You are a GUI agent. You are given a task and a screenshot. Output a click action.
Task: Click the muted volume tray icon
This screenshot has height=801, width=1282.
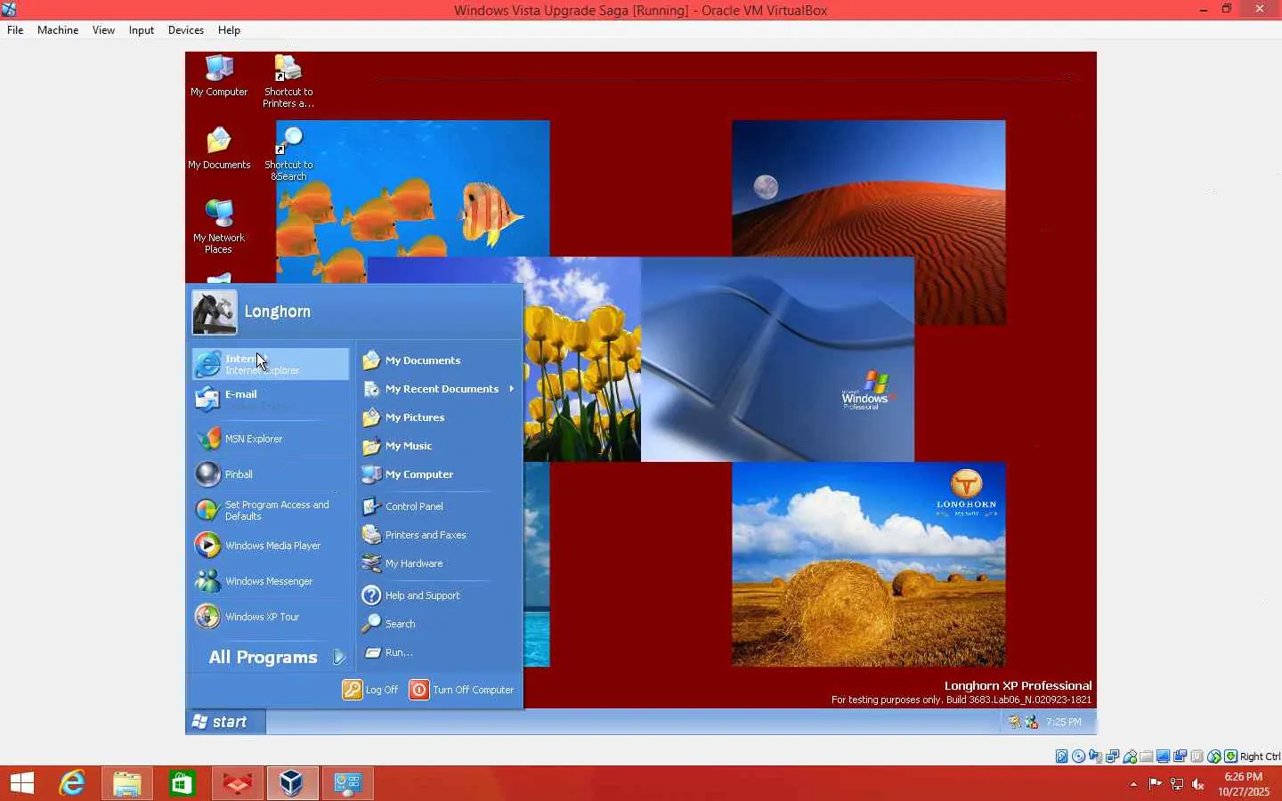1198,784
